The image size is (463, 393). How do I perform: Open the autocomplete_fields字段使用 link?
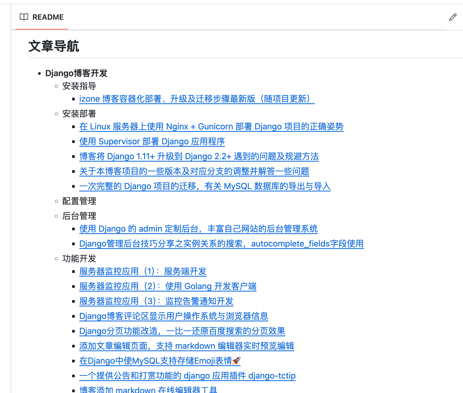221,244
